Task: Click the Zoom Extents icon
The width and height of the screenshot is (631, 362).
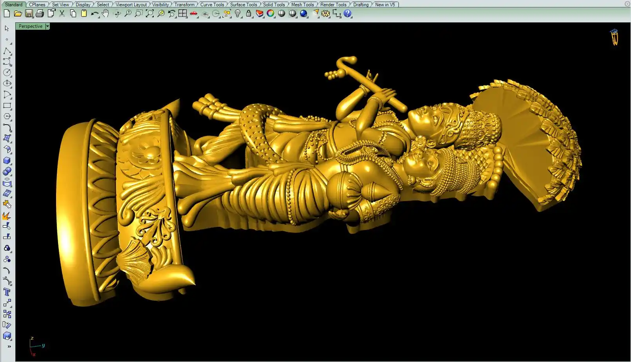Action: [150, 14]
